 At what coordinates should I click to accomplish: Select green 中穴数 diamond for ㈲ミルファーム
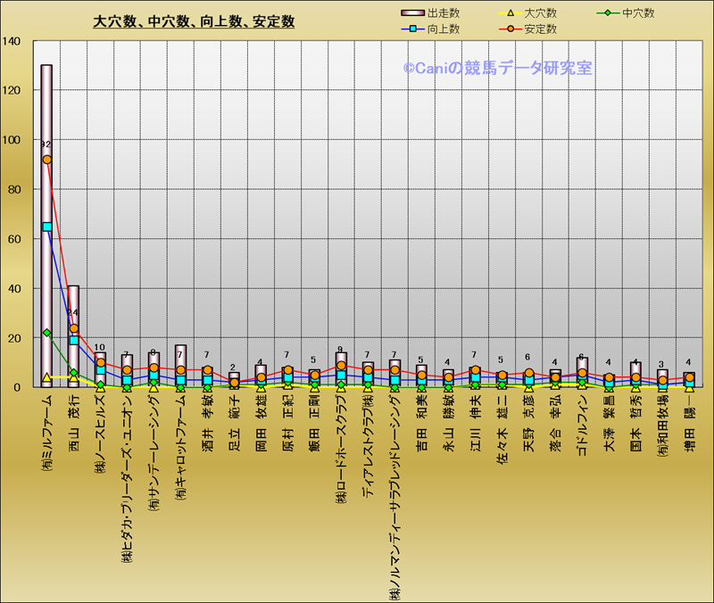pyautogui.click(x=46, y=333)
